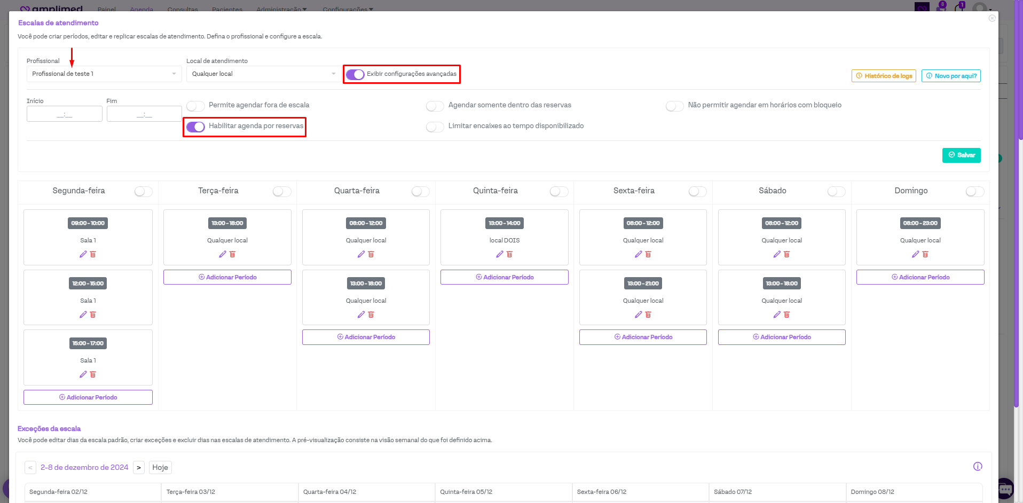The width and height of the screenshot is (1023, 503).
Task: Delete the Domingo 08:00-23:00 period
Action: (925, 254)
